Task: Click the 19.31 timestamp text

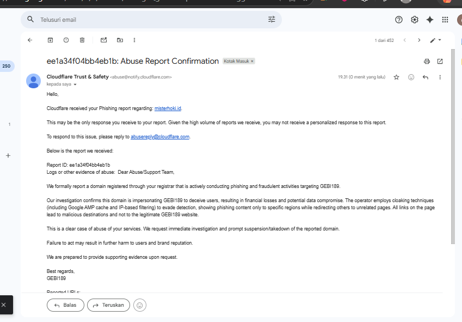Action: [x=361, y=77]
